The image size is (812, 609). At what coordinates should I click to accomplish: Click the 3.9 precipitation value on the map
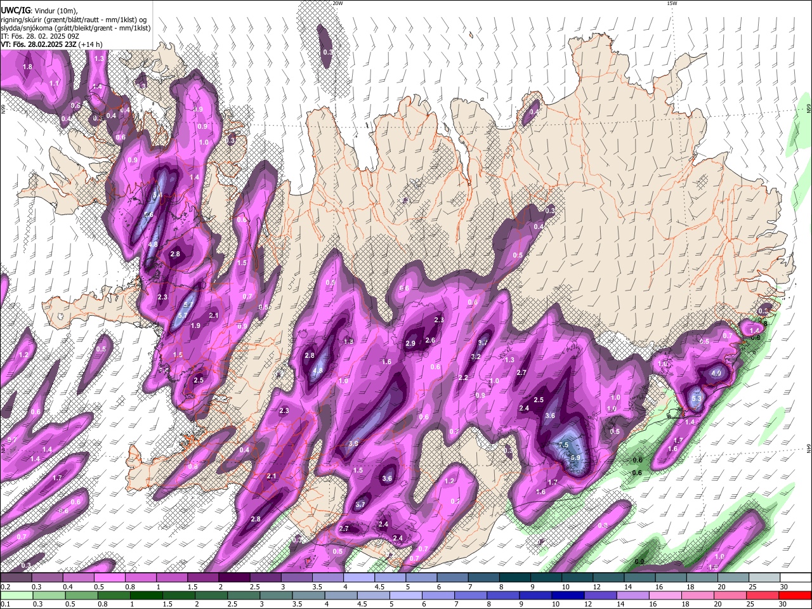(x=354, y=443)
